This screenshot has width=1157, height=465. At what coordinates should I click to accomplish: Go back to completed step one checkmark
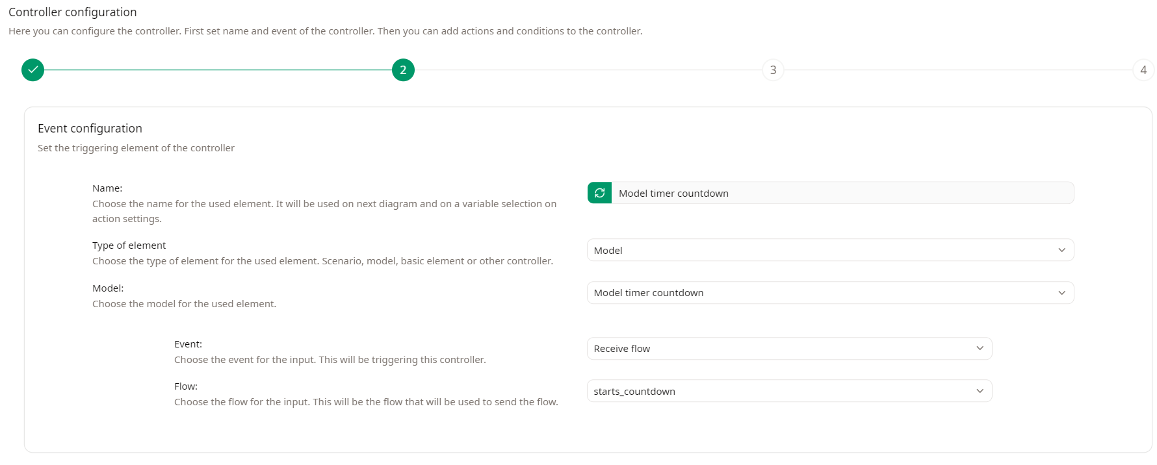point(32,70)
